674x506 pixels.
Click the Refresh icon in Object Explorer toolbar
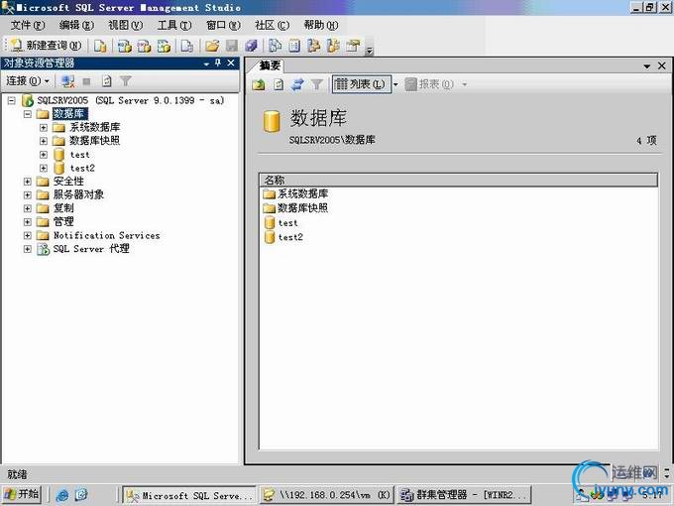pos(106,81)
